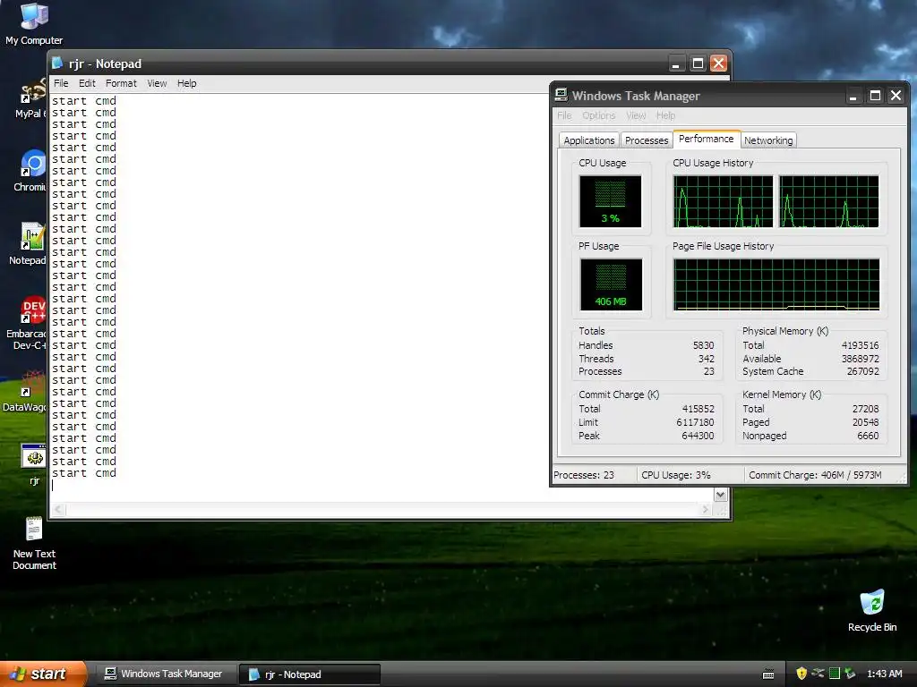Open the Notepad File menu
This screenshot has height=687, width=917.
(x=61, y=83)
